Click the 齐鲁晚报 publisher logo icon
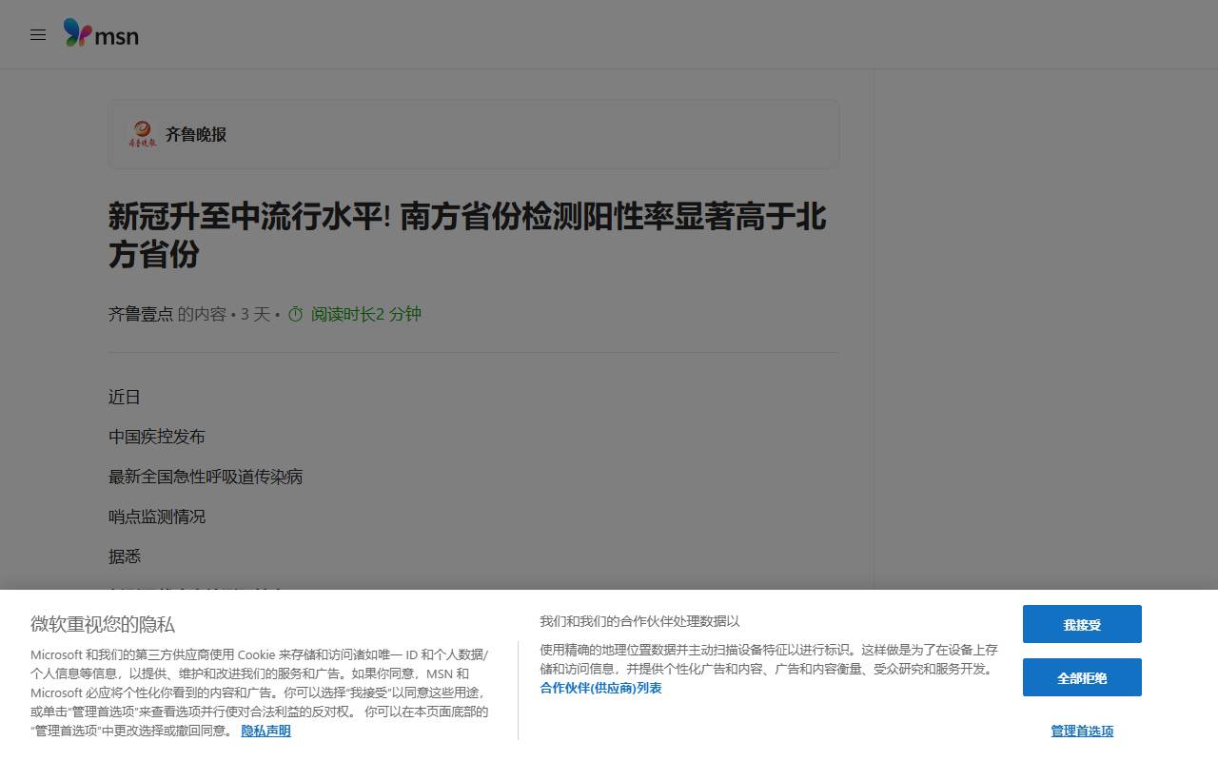Image resolution: width=1218 pixels, height=761 pixels. click(x=143, y=134)
